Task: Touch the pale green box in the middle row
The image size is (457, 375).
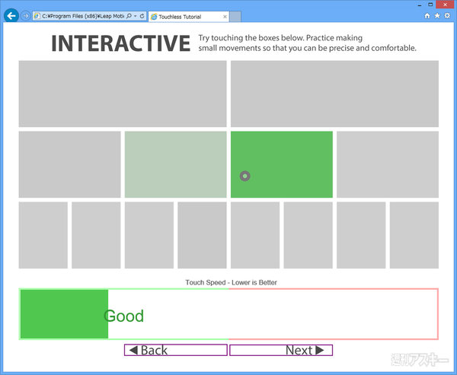Action: (x=175, y=164)
